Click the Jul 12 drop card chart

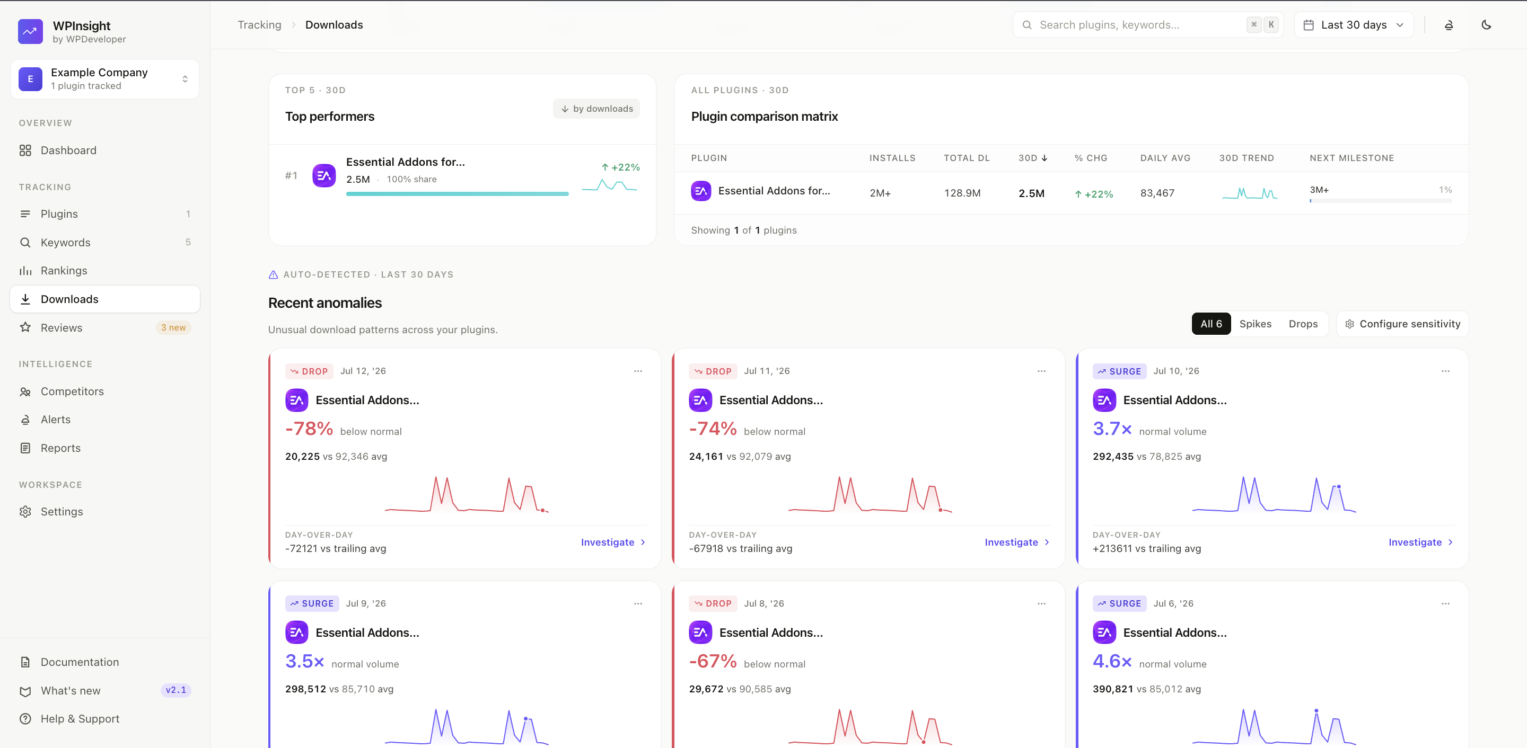[x=467, y=494]
